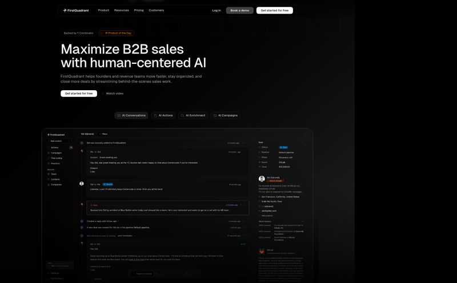Screen dimensions: 457x283
Task: Click AI Campaigns envelope icon
Action: [x=215, y=116]
